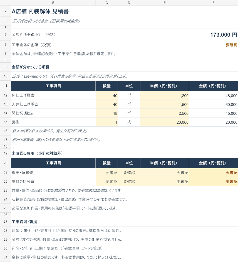
Task: Click the 床仕上げ撤去 item cell
Action: tap(53, 95)
